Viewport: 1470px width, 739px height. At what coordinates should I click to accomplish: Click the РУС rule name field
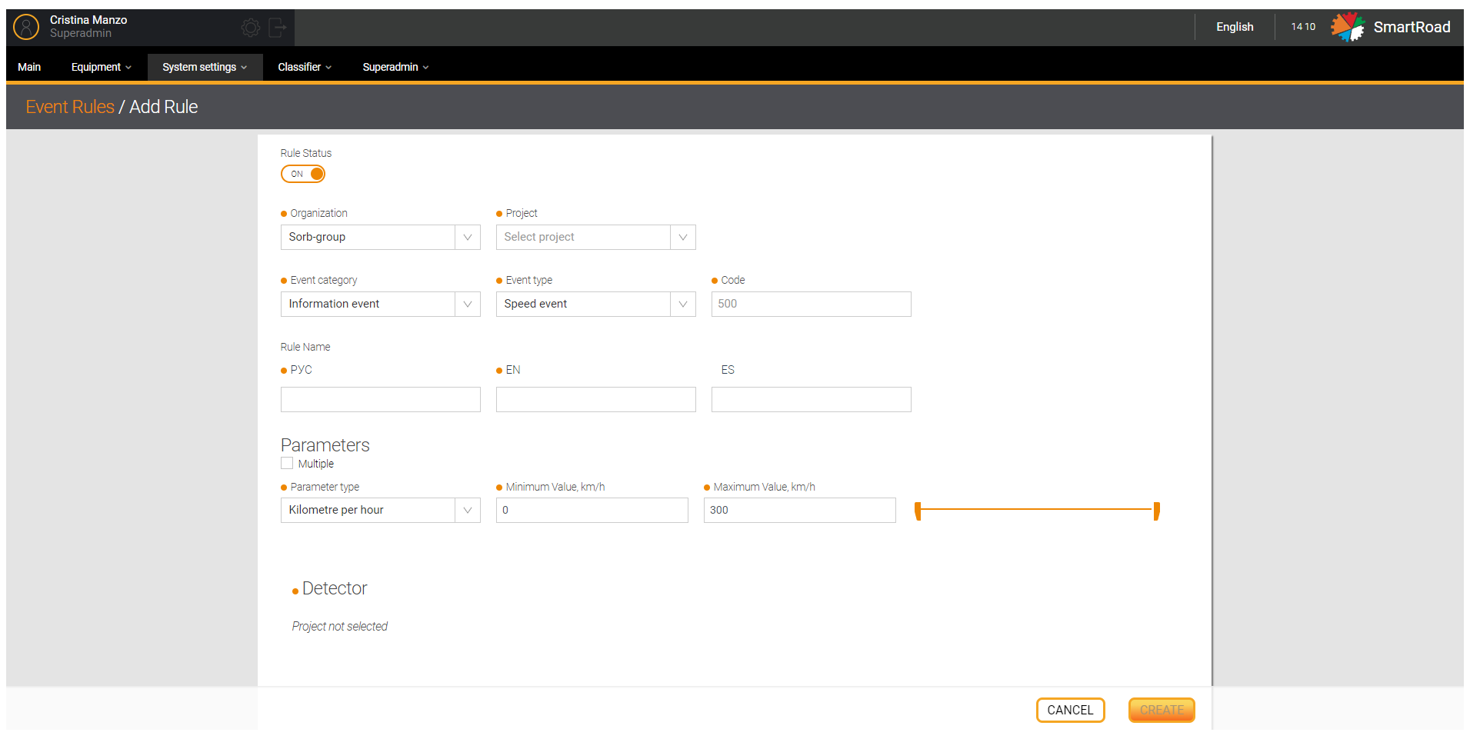click(381, 399)
